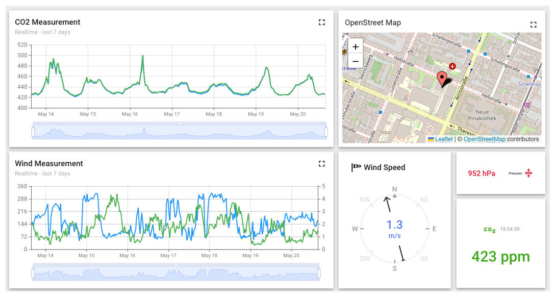Click the 423 ppm CO2 value
The height and width of the screenshot is (297, 556).
[500, 256]
